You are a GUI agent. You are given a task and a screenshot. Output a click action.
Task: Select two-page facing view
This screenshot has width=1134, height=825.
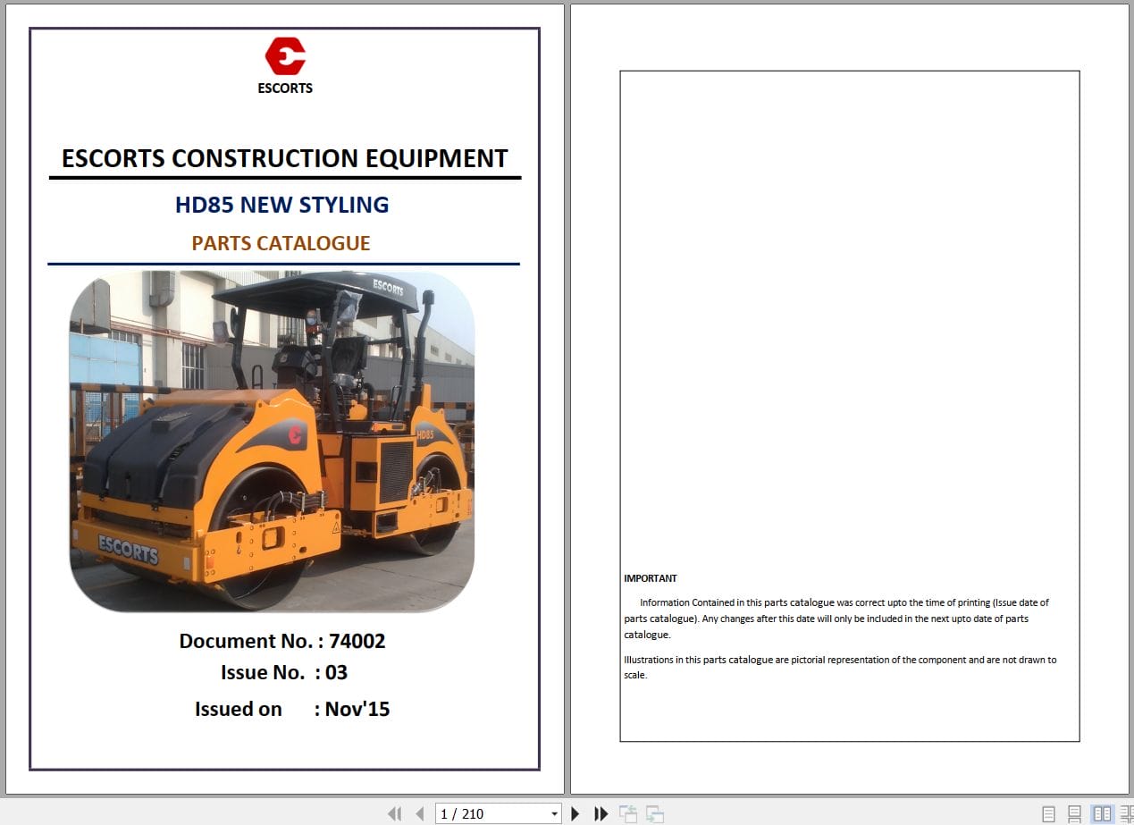click(x=1103, y=814)
